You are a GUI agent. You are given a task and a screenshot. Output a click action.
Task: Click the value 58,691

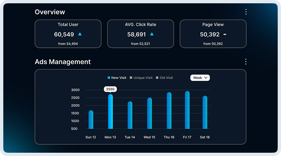click(137, 34)
